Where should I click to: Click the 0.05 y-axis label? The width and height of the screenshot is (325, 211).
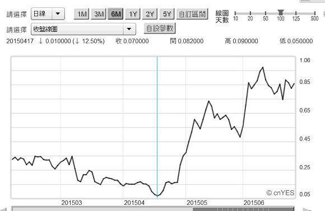[305, 194]
